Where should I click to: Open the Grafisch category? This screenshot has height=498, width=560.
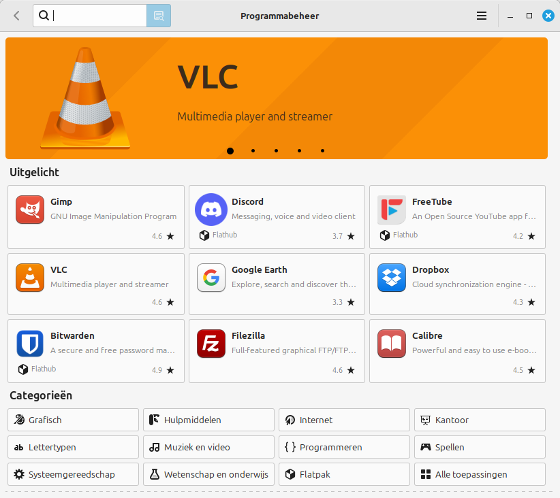(x=74, y=420)
